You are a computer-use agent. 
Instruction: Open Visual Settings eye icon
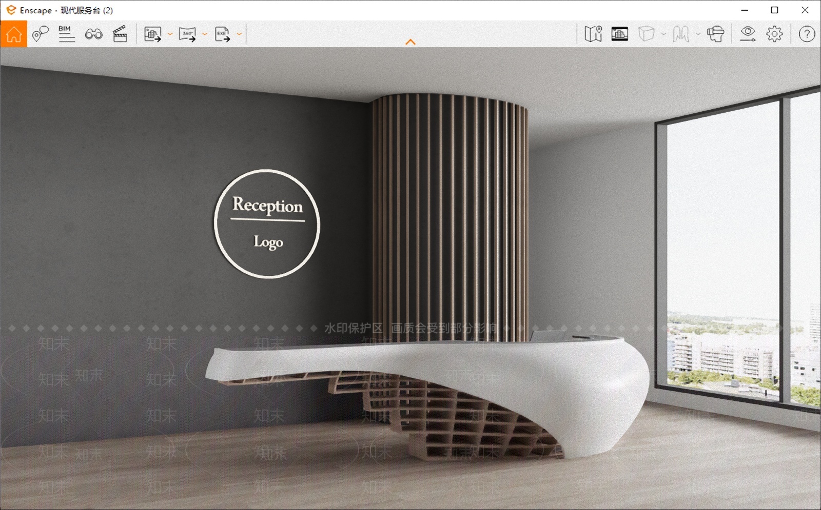click(x=748, y=34)
